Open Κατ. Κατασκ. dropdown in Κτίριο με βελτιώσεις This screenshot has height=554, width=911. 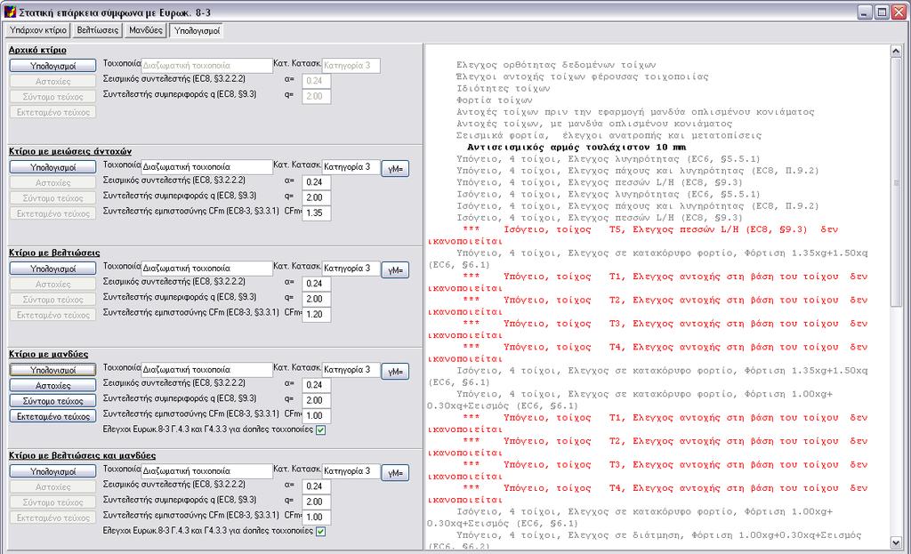coord(351,269)
